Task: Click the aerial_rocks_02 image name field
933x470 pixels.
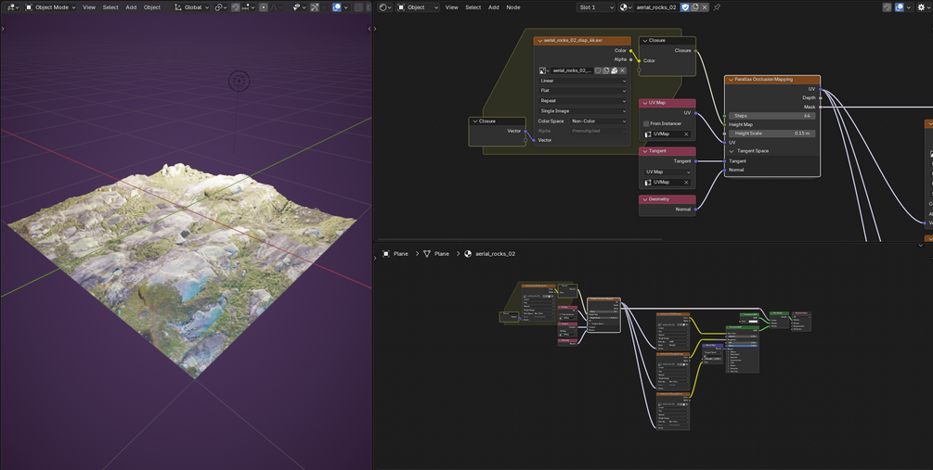Action: (x=571, y=70)
